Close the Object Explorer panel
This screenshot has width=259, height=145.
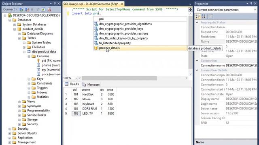(59, 4)
